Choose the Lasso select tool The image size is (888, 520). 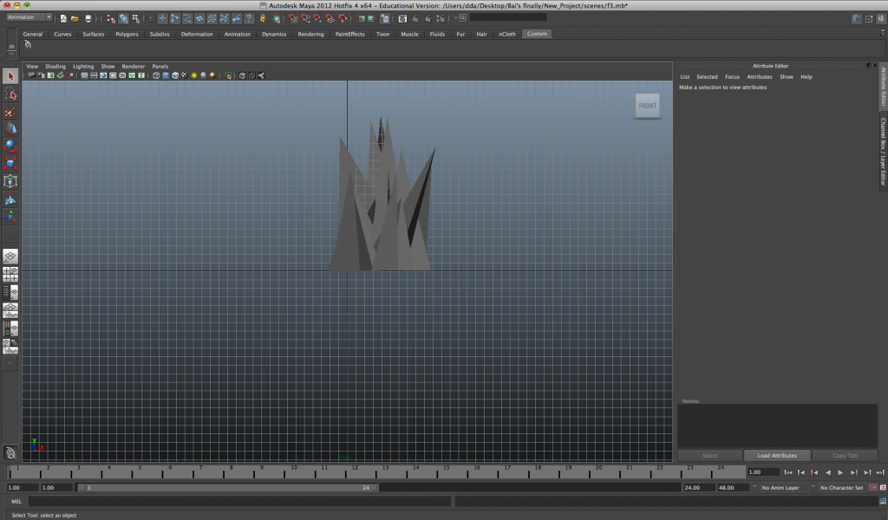click(x=10, y=94)
